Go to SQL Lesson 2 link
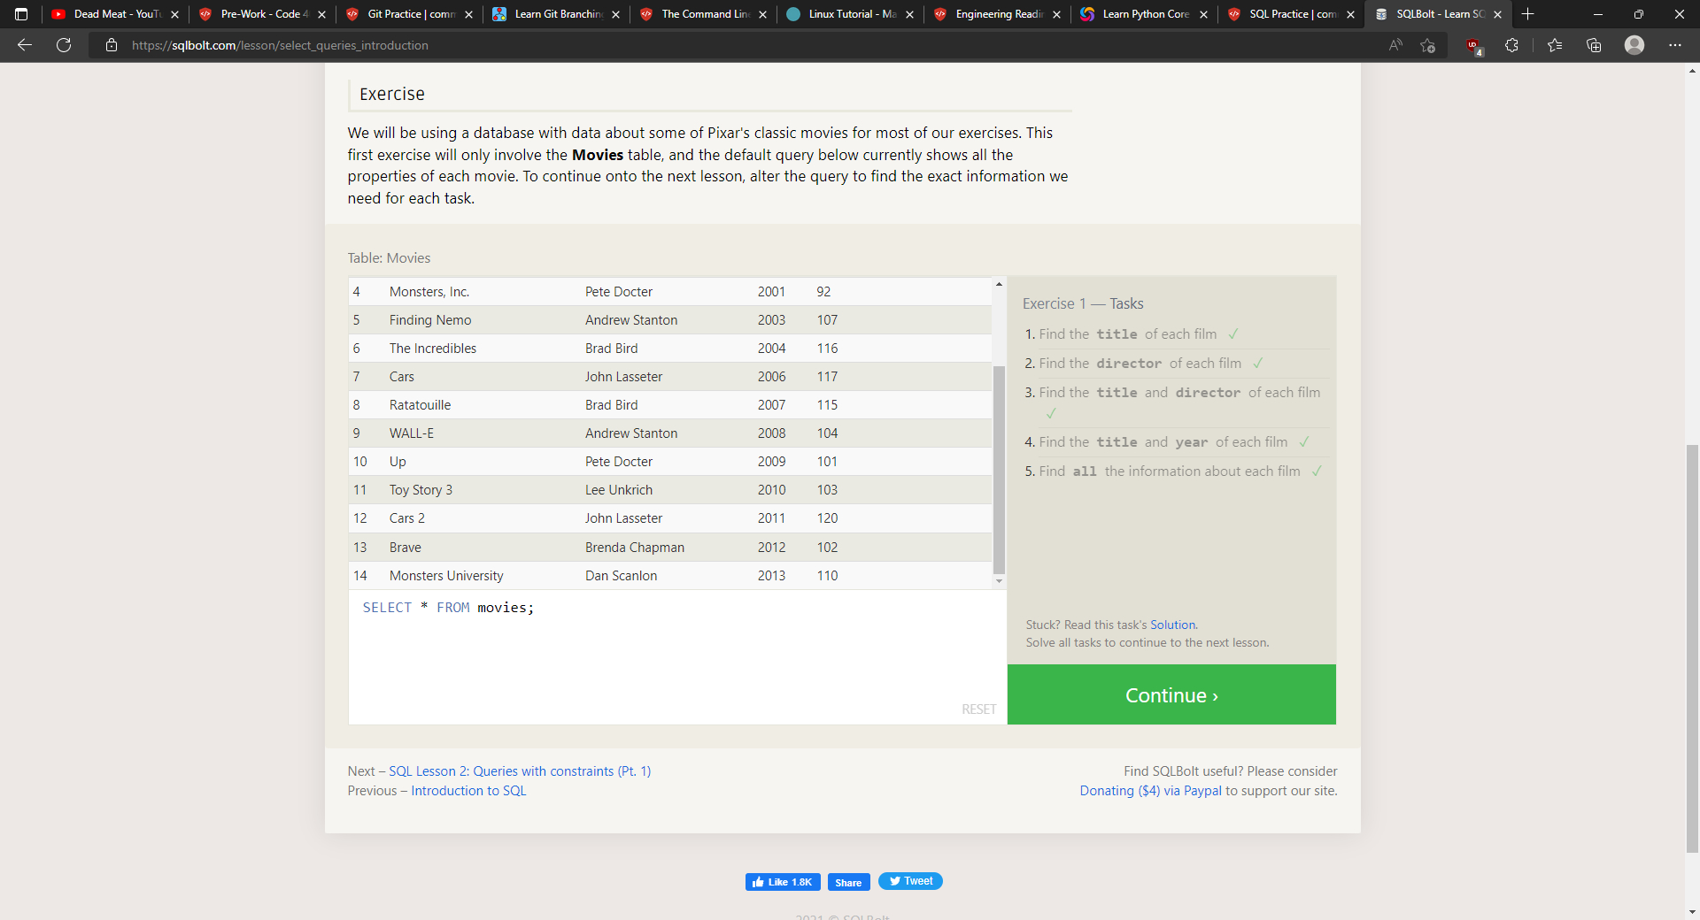Image resolution: width=1700 pixels, height=920 pixels. click(520, 771)
